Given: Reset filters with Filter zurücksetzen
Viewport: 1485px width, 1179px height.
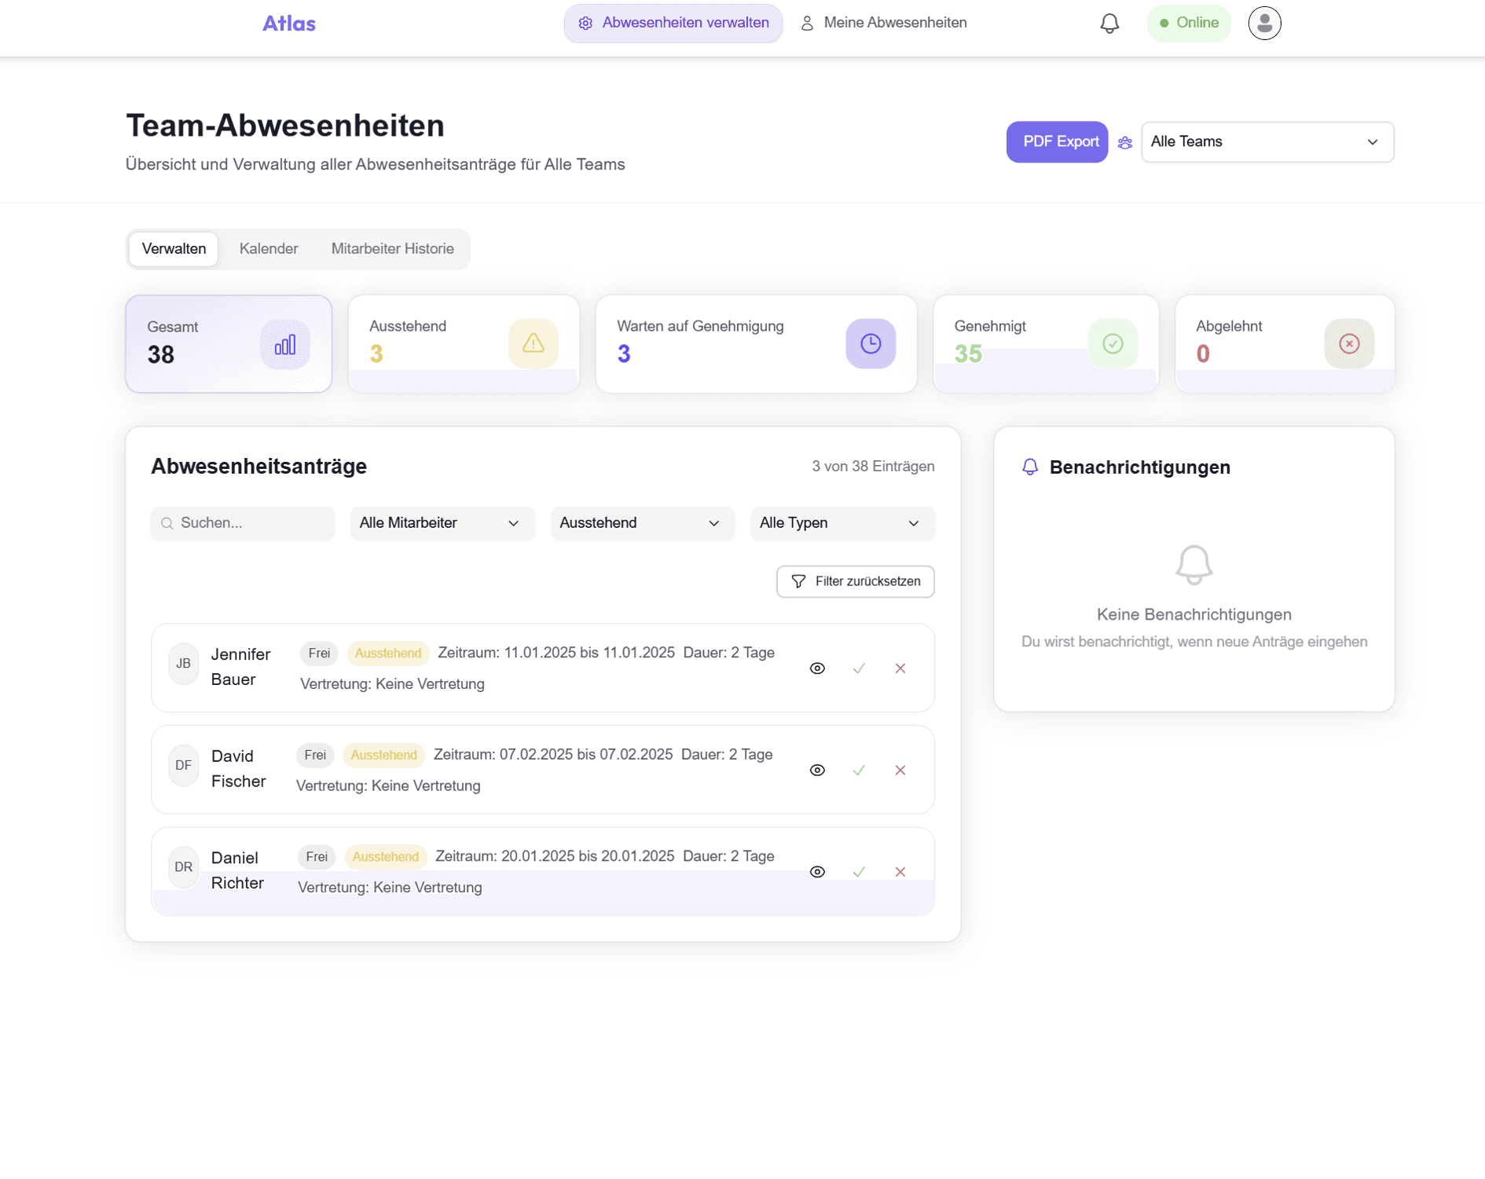Looking at the screenshot, I should click(855, 581).
